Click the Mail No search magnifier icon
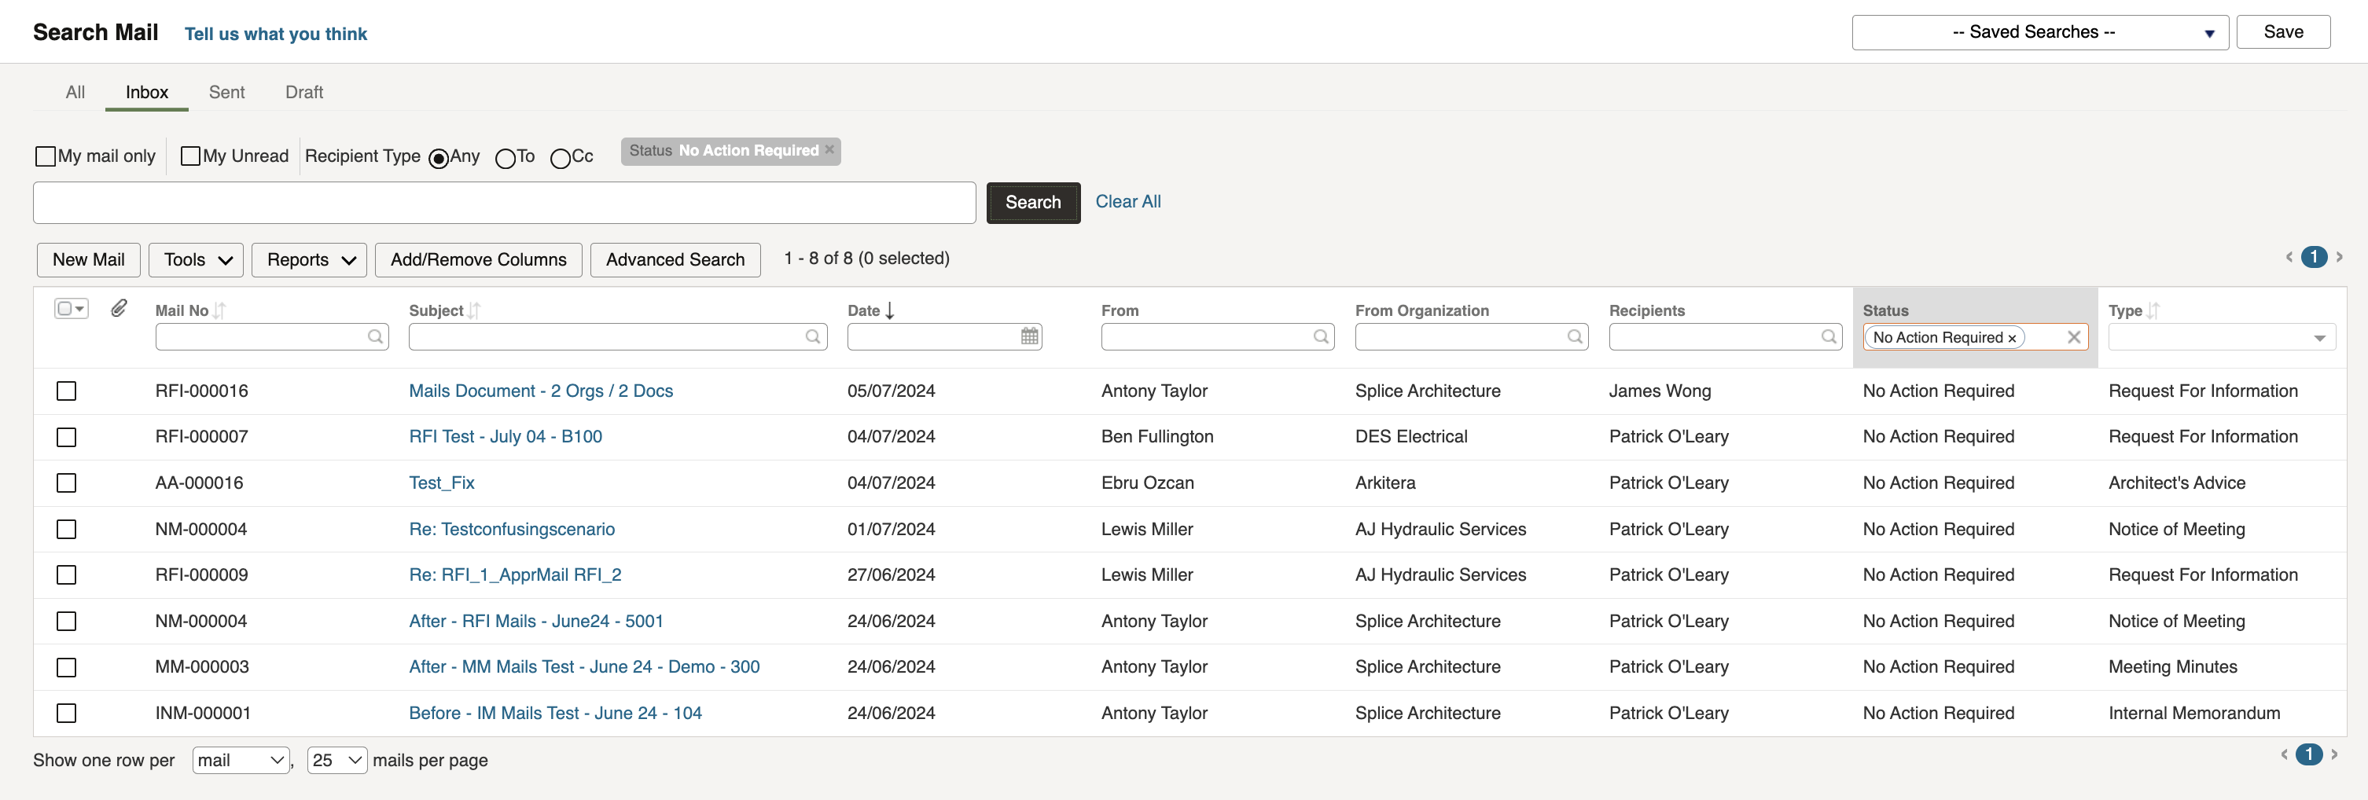Screen dimensions: 2368x800 [375, 337]
